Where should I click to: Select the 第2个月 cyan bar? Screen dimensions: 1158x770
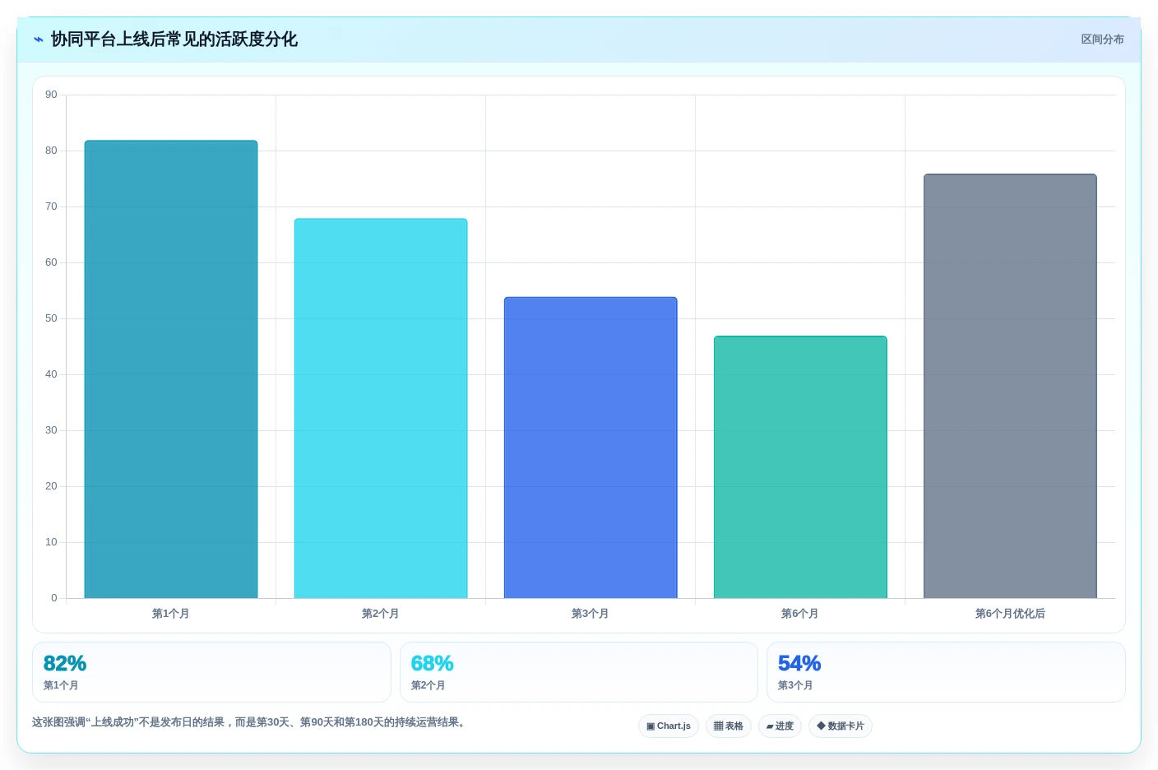click(x=381, y=408)
